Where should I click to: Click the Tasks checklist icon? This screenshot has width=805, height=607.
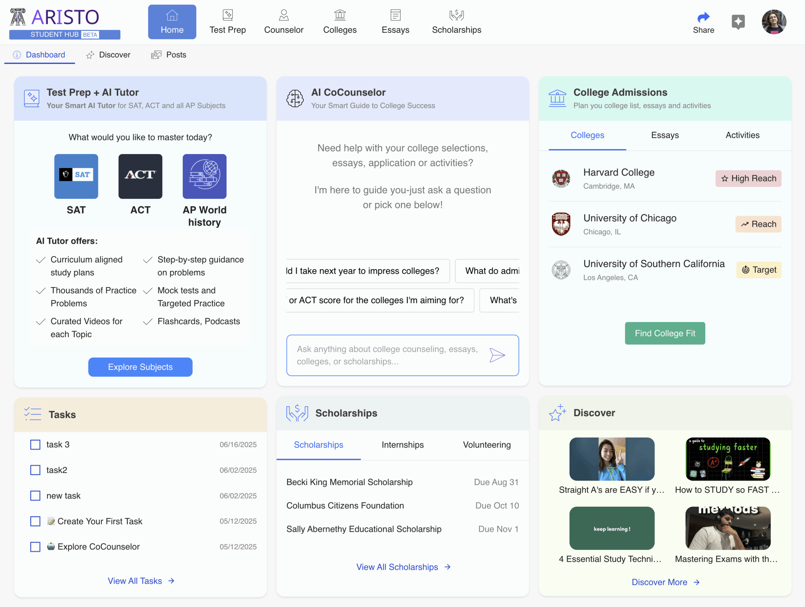(32, 414)
